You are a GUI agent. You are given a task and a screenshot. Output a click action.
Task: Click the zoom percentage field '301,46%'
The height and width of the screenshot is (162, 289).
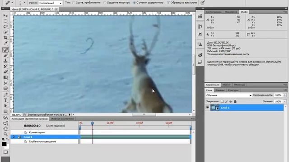click(x=16, y=115)
